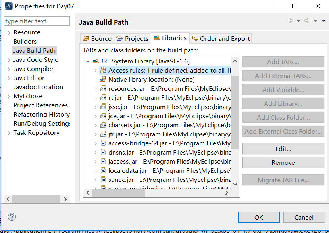
Task: Click the vertical scrollbar thumb in the libraries list
Action: point(235,112)
